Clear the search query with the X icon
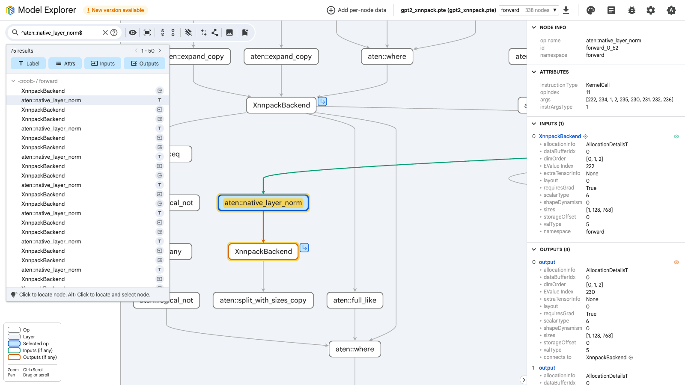685x385 pixels. tap(105, 33)
